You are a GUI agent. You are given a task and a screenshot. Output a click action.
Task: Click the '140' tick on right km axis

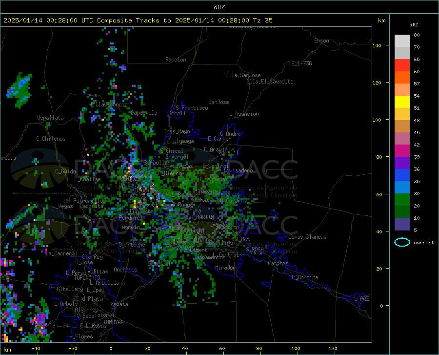click(377, 46)
